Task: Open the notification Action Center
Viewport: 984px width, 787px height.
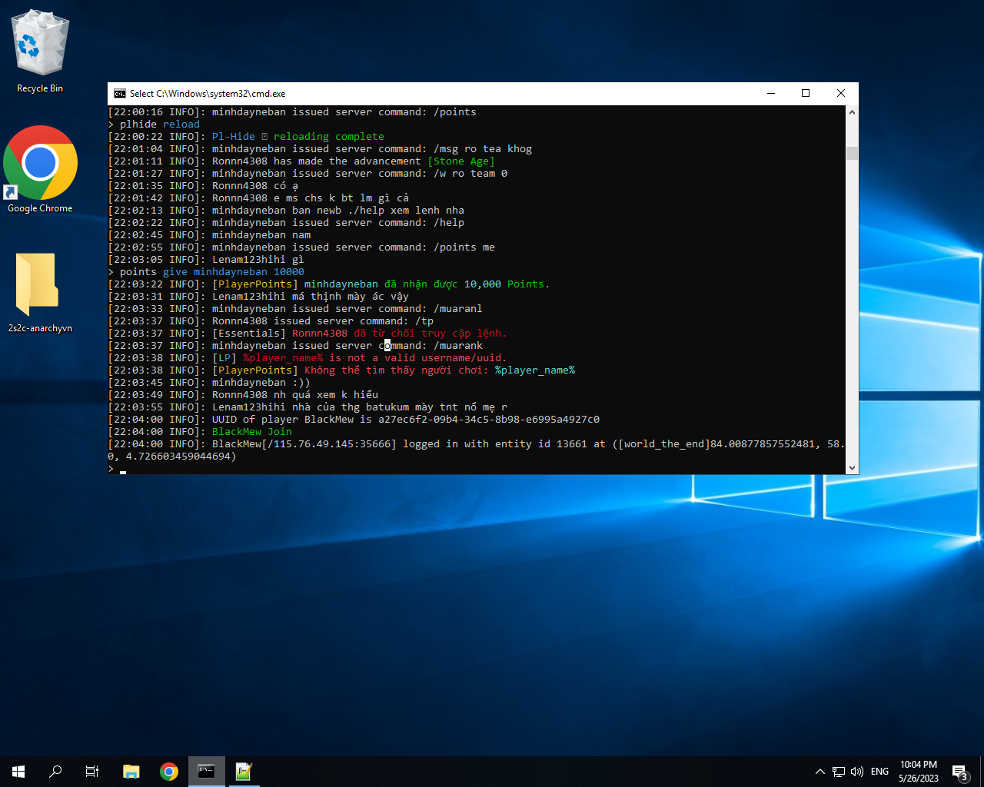Action: point(959,772)
